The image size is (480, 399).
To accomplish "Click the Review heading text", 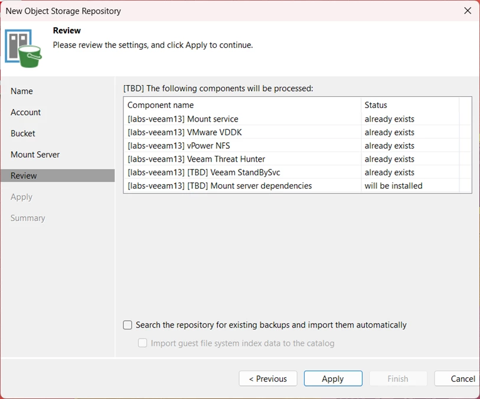I will [67, 30].
